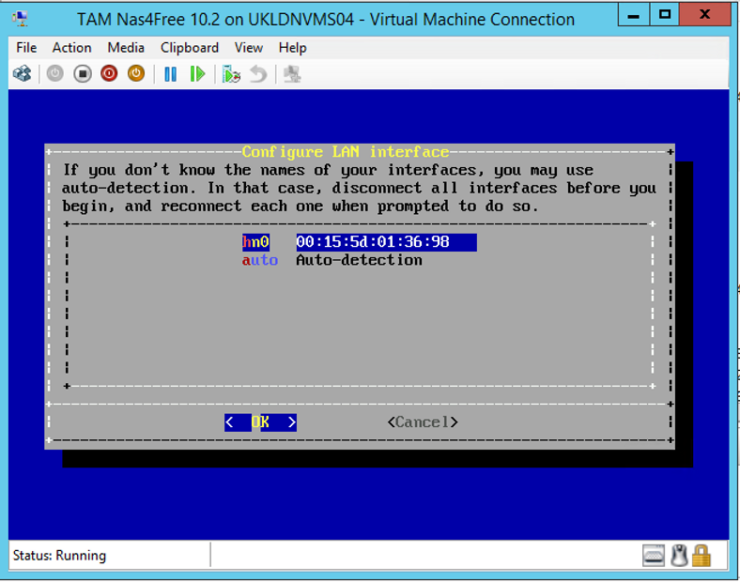Turn off the VM with stop icon

point(82,73)
